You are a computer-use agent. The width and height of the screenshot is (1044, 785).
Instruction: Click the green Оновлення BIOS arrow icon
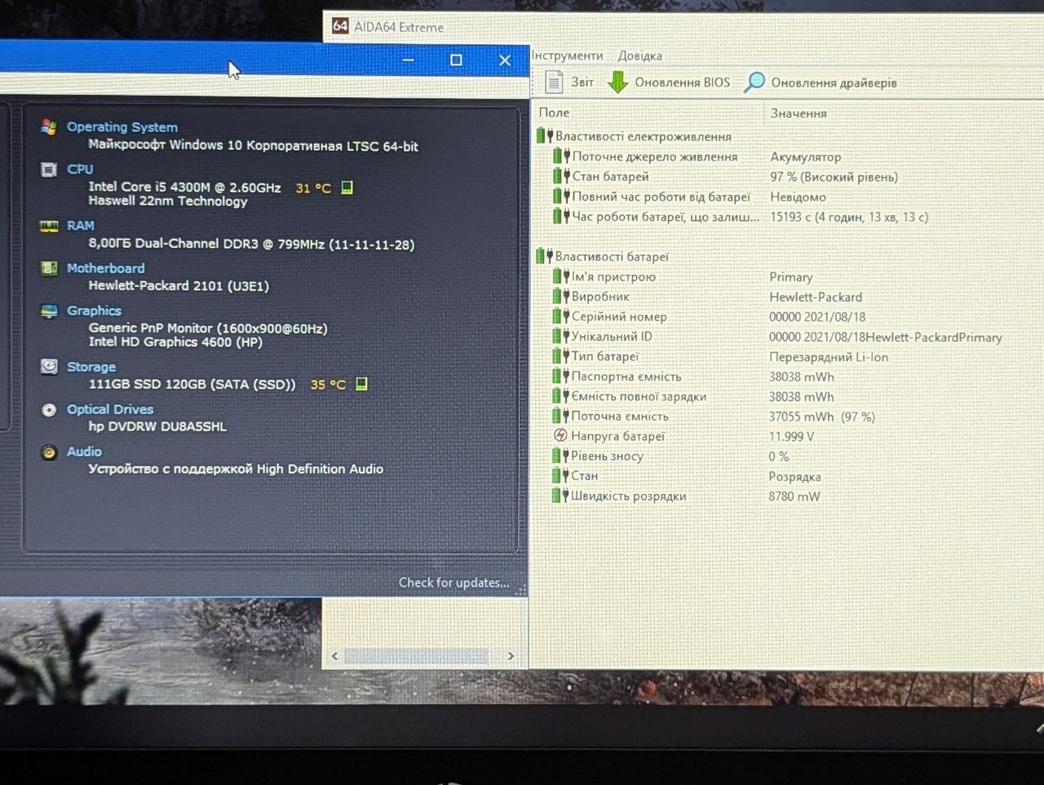click(x=618, y=82)
